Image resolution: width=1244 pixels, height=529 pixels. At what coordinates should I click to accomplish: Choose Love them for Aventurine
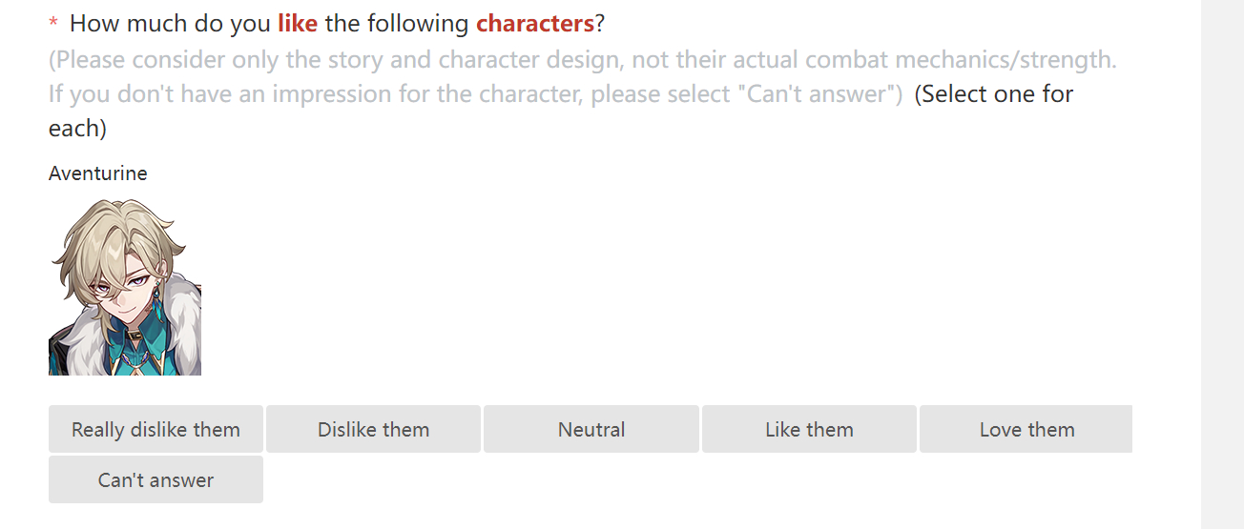pos(1026,429)
